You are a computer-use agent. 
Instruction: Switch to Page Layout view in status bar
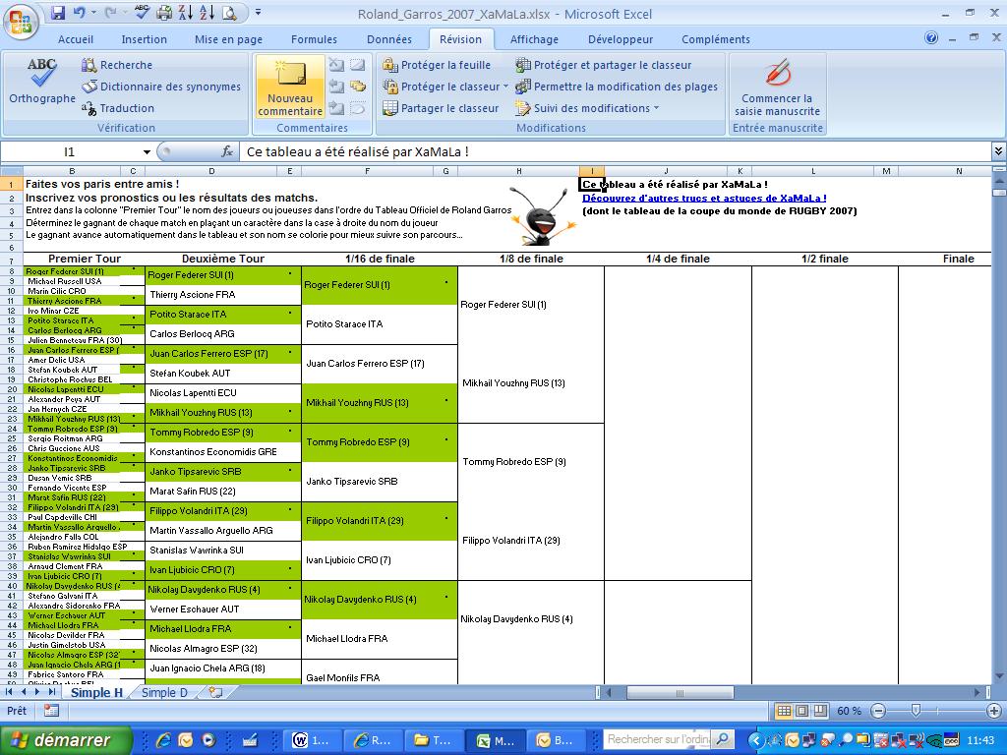click(x=802, y=711)
